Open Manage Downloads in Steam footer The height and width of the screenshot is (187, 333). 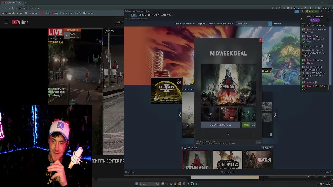(228, 172)
